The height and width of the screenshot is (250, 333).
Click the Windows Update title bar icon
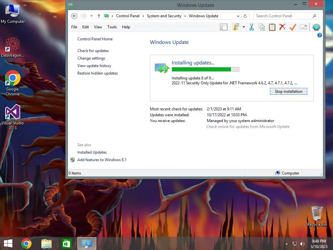[x=71, y=5]
